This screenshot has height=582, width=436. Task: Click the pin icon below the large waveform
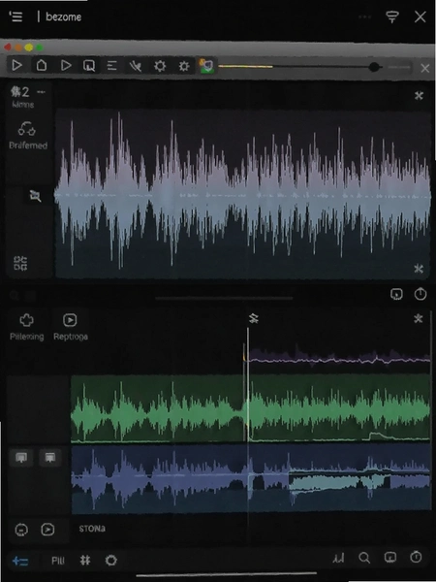[419, 269]
